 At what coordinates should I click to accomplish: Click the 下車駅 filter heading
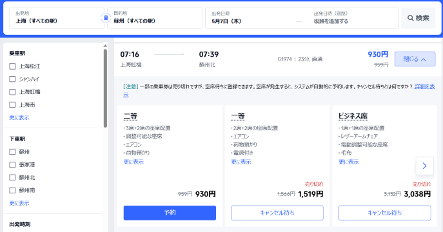pyautogui.click(x=17, y=139)
